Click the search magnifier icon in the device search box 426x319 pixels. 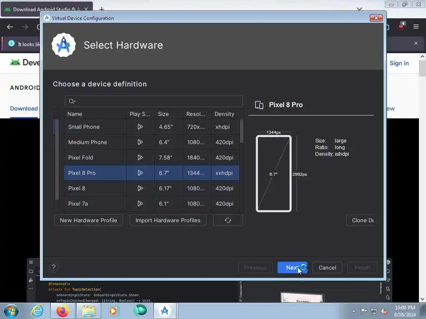click(x=72, y=101)
